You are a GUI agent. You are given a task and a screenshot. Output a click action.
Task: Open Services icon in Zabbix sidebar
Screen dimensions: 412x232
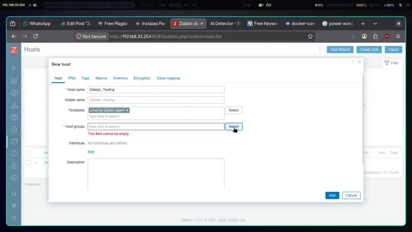[x=14, y=105]
